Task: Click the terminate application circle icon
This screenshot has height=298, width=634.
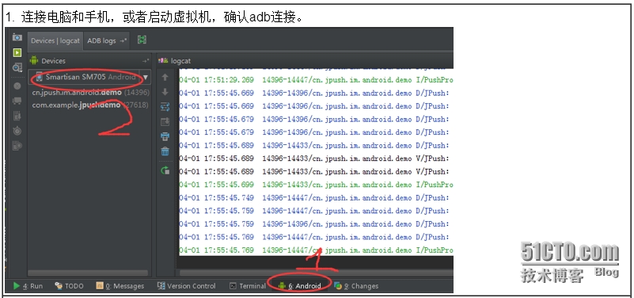Action: 17,86
